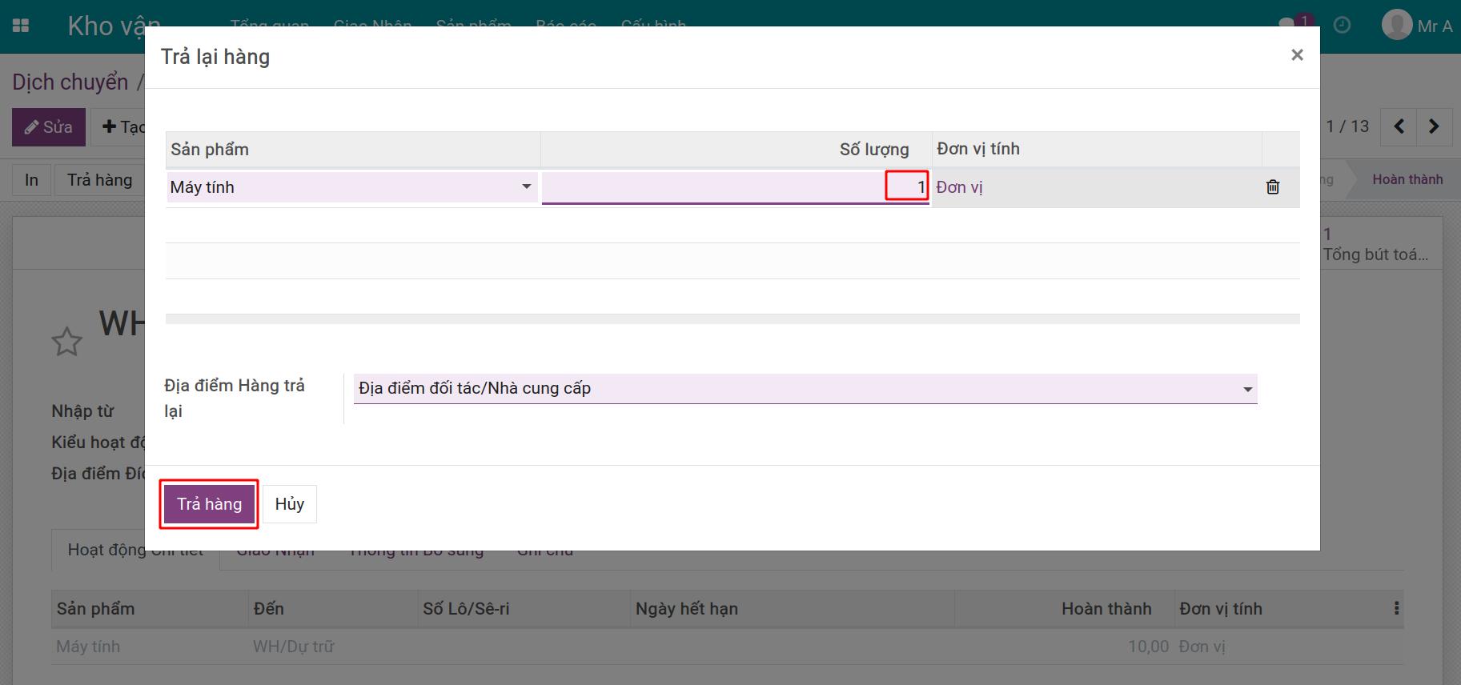This screenshot has width=1461, height=685.
Task: Open the Hoạt động chi tiết tab
Action: 135,550
